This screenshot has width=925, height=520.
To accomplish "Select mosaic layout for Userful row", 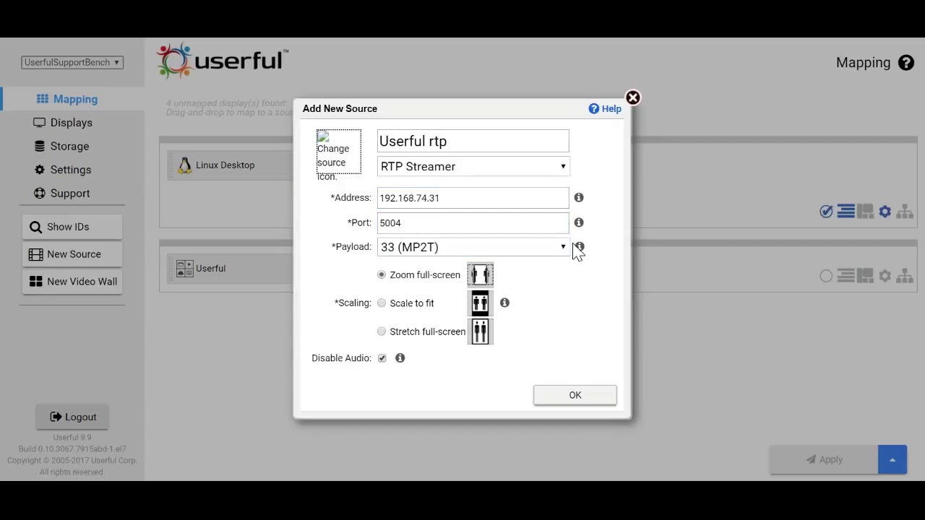I will point(865,276).
